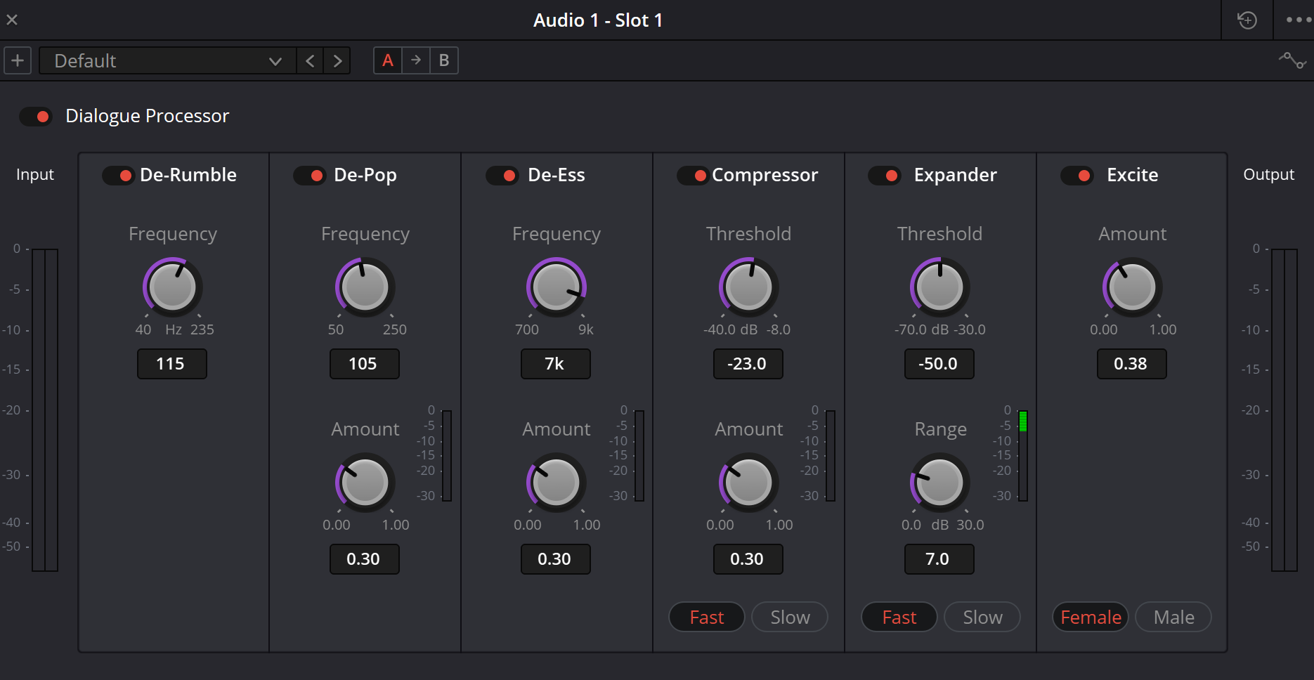Screen dimensions: 1314x680
Task: Click the De-Pop Frequency knob
Action: 365,287
